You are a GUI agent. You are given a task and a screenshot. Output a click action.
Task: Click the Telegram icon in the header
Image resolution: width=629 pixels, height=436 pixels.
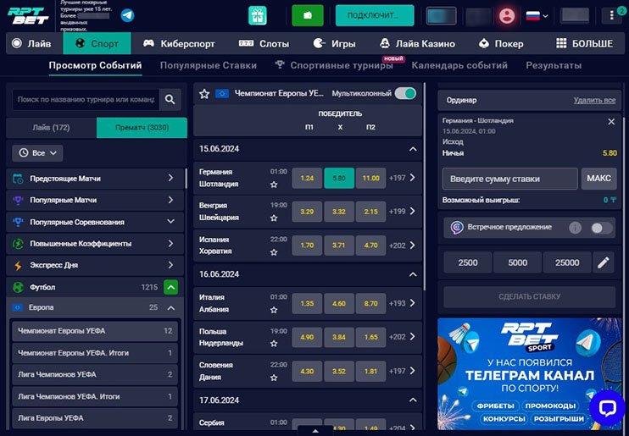(127, 15)
